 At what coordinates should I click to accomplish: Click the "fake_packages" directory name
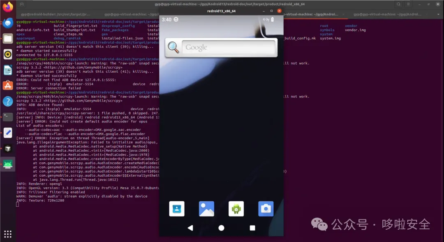pyautogui.click(x=115, y=30)
